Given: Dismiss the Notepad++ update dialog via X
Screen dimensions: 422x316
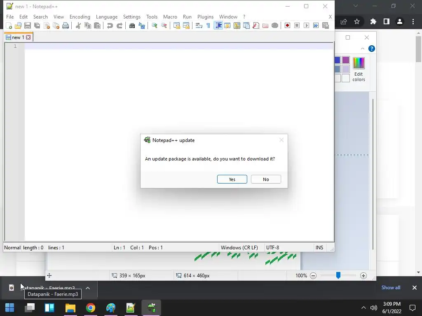Looking at the screenshot, I should pos(281,140).
